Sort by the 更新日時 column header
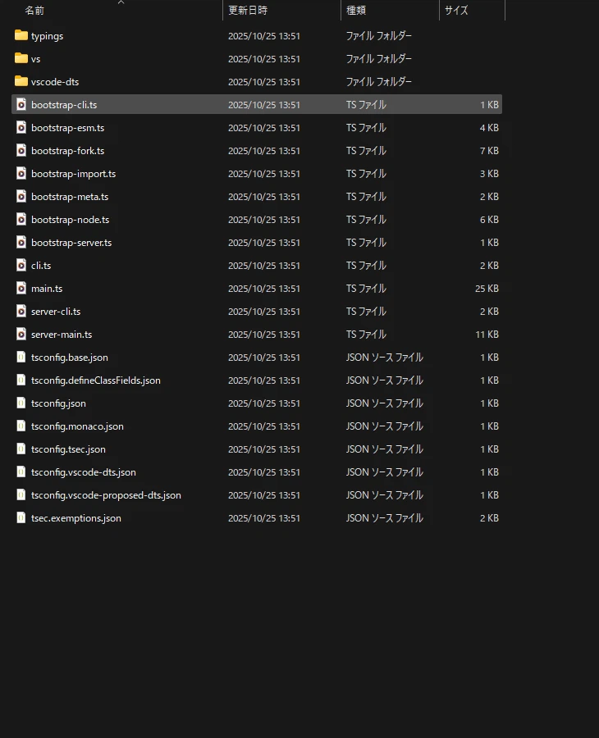Viewport: 599px width, 738px height. point(248,11)
